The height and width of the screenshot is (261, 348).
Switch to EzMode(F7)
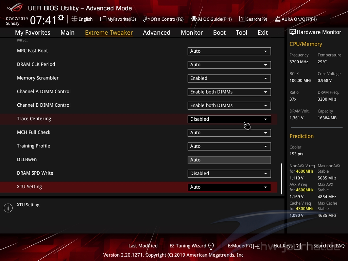point(240,246)
